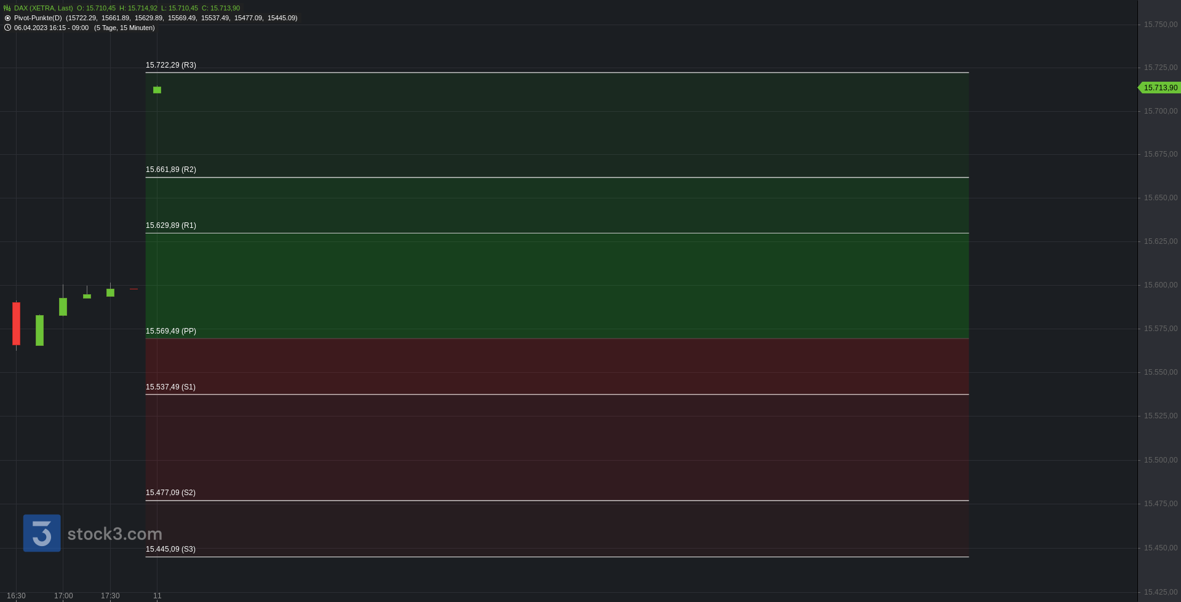
Task: Click the 17:00 time axis label
Action: 63,596
